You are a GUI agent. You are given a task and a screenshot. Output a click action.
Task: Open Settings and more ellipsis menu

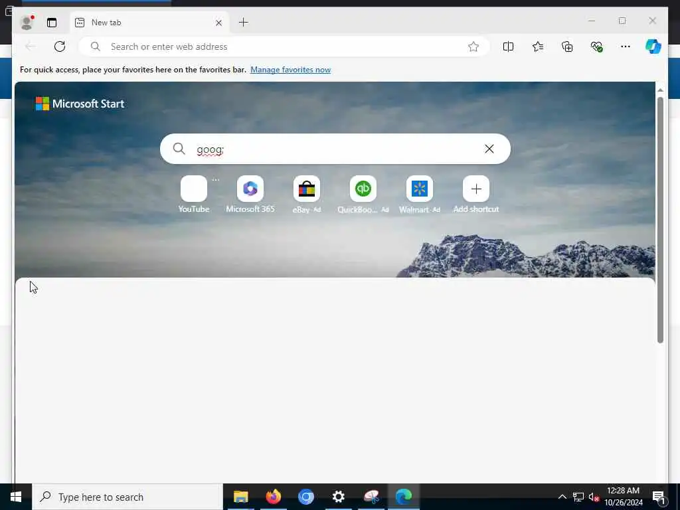pyautogui.click(x=625, y=46)
